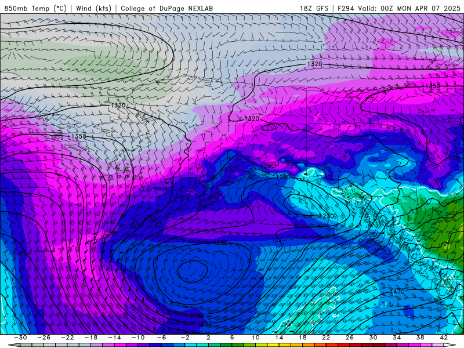This screenshot has width=464, height=348.
Task: Click the "18Z GFS" model run label
Action: point(314,8)
